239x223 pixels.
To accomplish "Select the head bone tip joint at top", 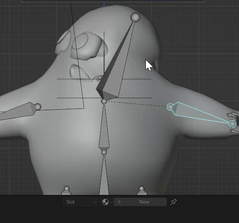I will (135, 17).
